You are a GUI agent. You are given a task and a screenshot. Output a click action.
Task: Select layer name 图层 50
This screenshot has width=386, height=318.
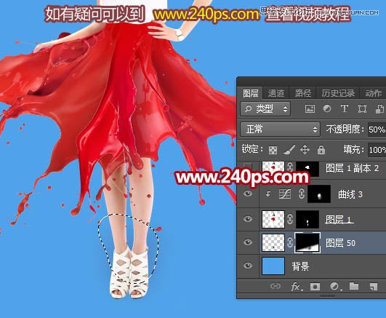point(340,243)
